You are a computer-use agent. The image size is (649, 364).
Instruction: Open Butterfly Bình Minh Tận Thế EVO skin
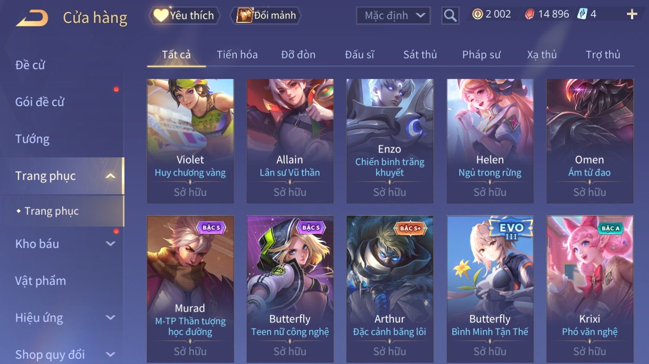[x=490, y=289]
